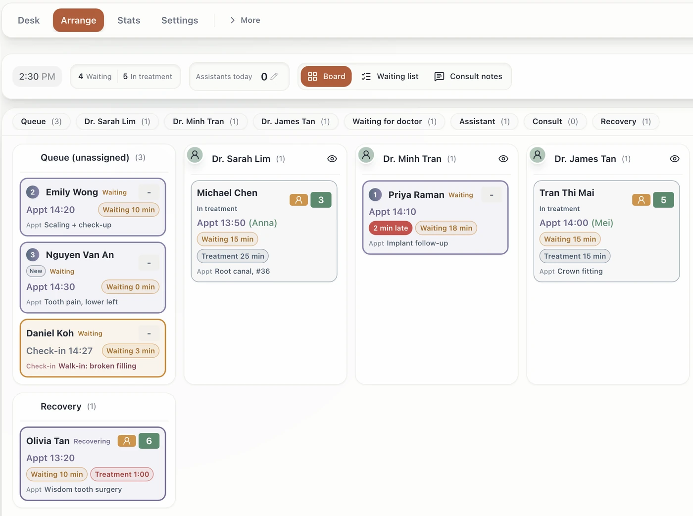Click the assistant icon on Olivia Tan's card
This screenshot has width=693, height=516.
pyautogui.click(x=127, y=441)
